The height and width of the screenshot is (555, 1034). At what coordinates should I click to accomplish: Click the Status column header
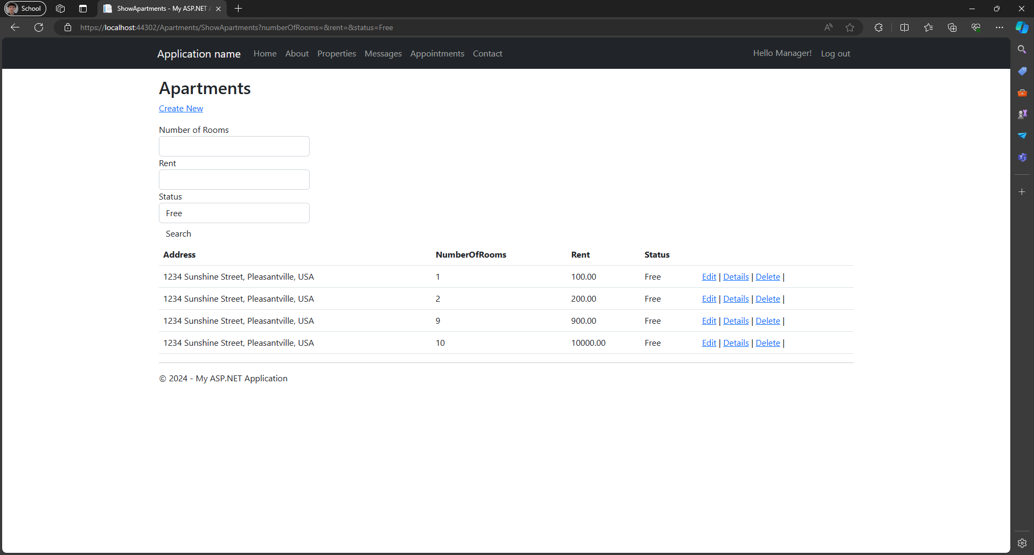pos(657,255)
